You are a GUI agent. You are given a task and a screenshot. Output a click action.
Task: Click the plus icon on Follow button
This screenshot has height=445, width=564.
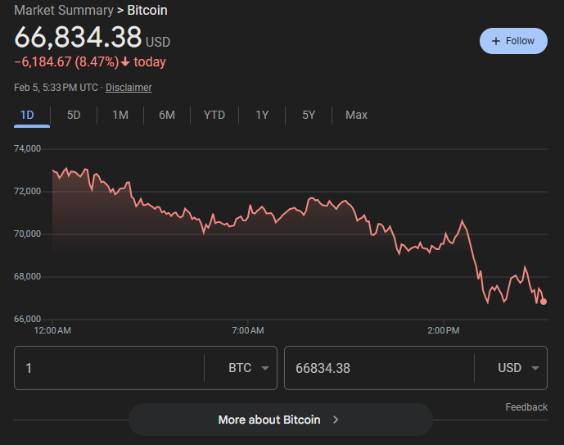(x=495, y=41)
